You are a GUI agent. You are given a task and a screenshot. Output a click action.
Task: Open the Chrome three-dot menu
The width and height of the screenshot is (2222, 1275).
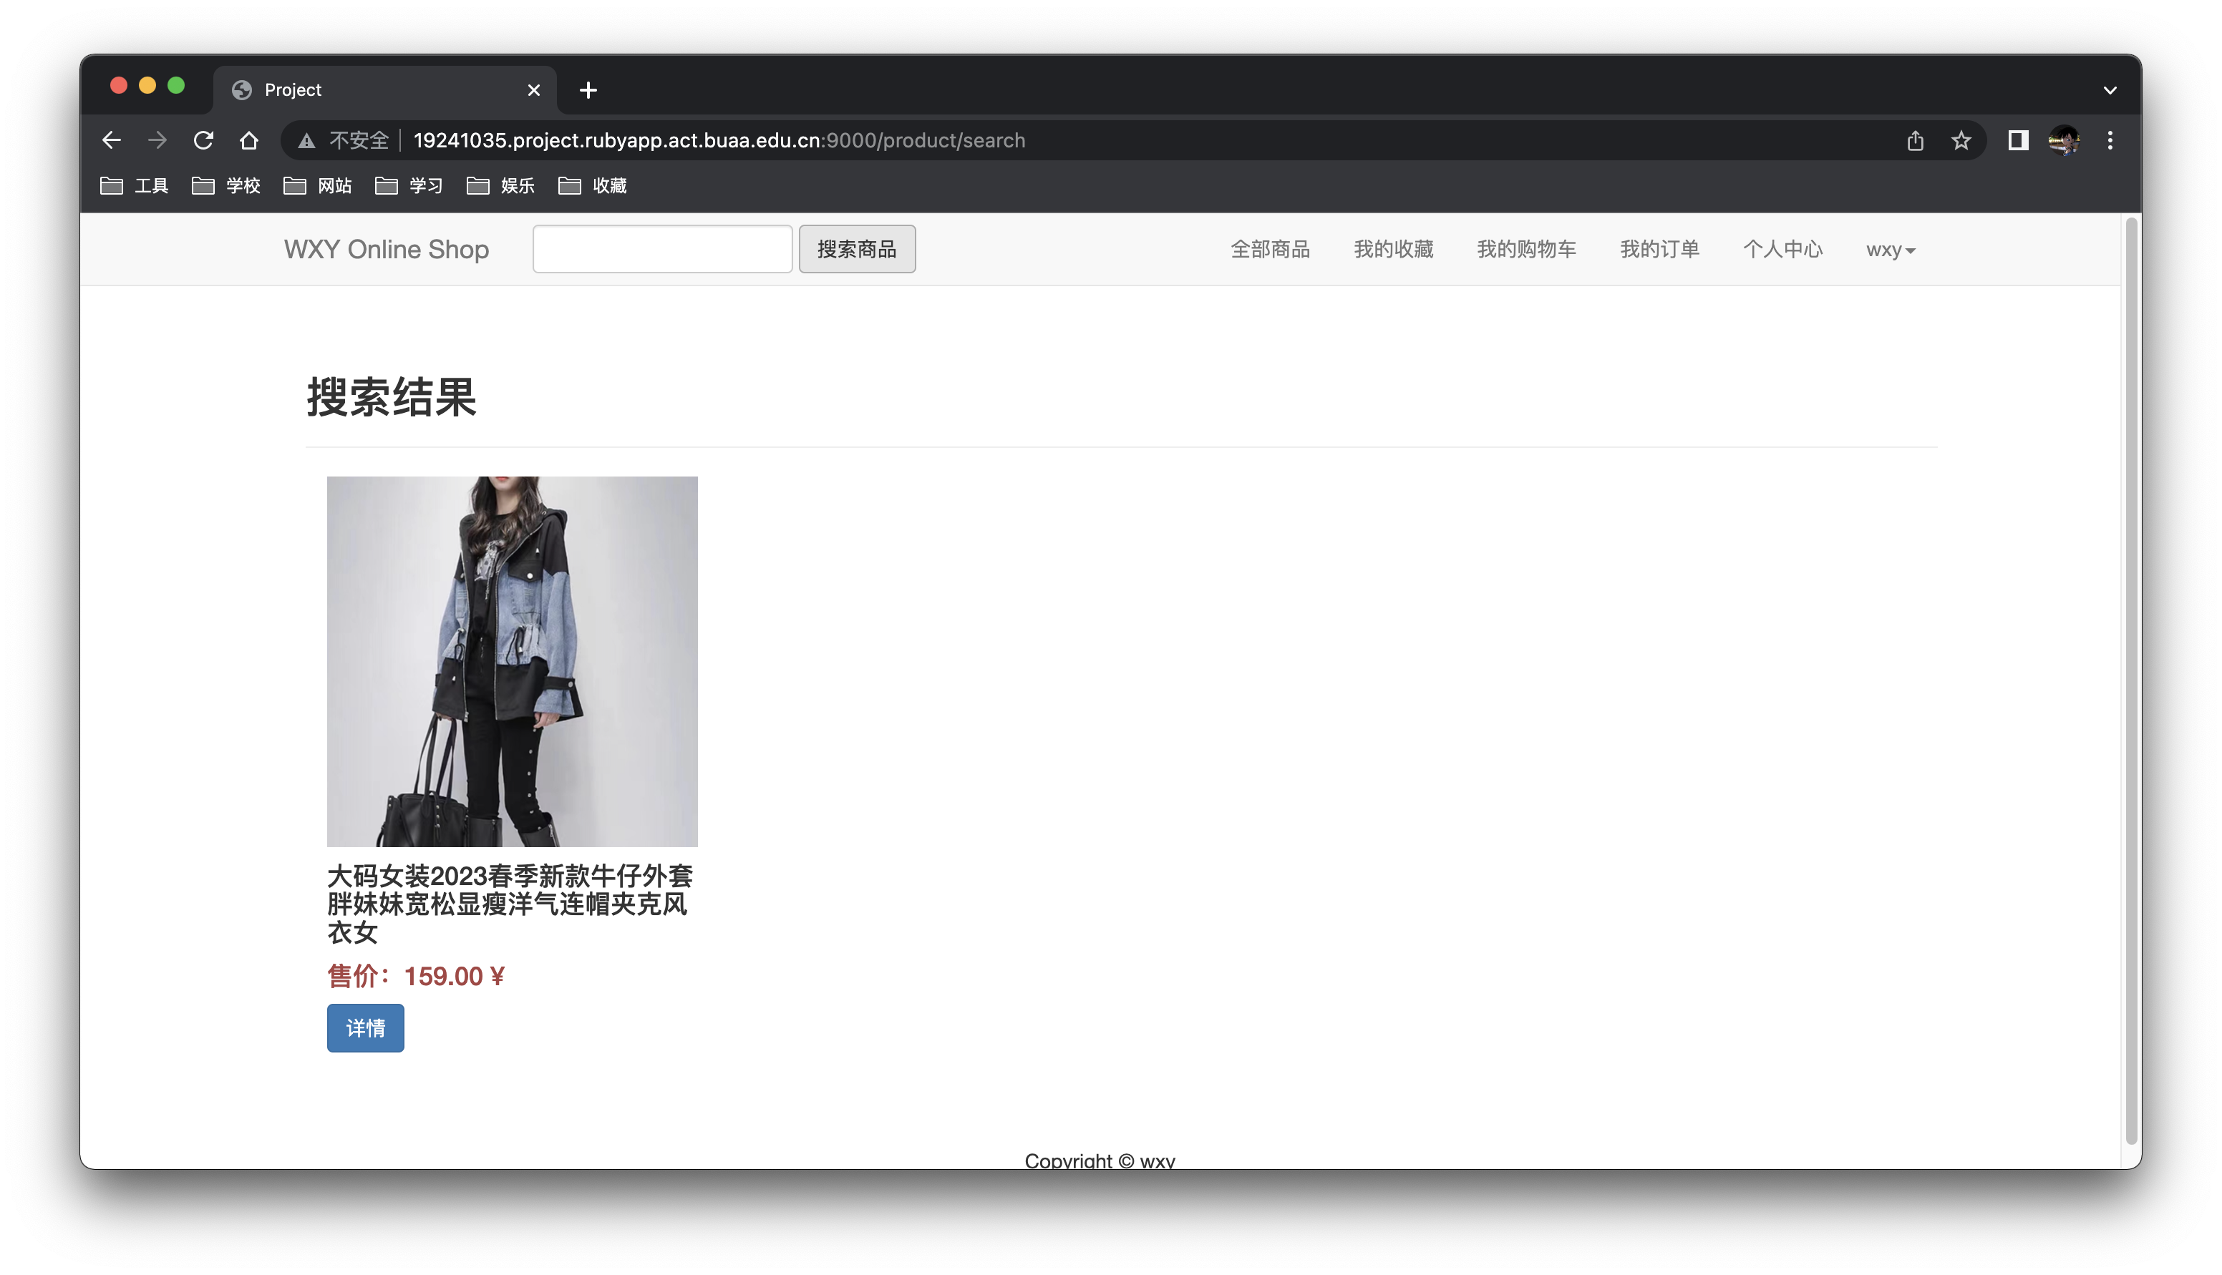pos(2109,140)
